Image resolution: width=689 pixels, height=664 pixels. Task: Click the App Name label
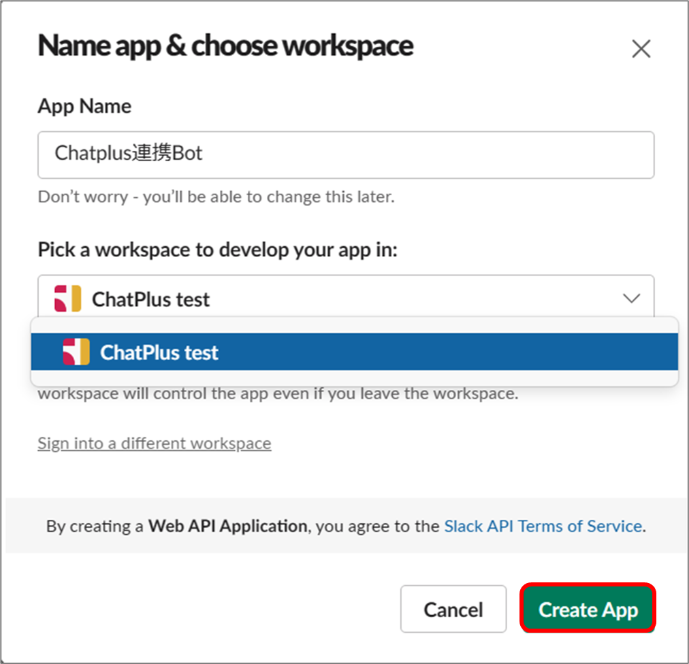(84, 106)
